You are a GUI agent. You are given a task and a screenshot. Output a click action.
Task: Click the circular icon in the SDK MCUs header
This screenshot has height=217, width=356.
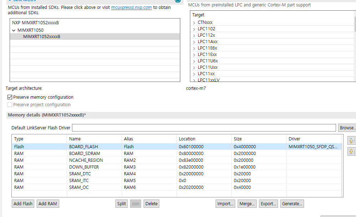[177, 1]
